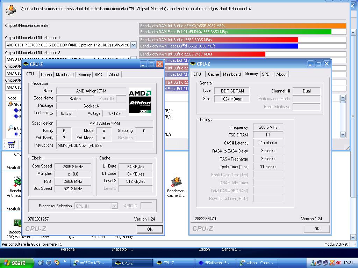358x268 pixels.
Task: Launch the media player quick launch icon
Action: [57, 263]
